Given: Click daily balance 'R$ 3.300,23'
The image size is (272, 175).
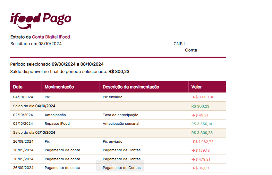Looking at the screenshot, I should pyautogui.click(x=202, y=133).
